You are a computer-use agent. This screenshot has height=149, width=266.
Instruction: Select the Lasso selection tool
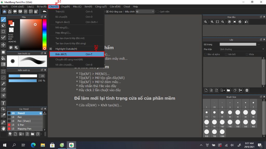coord(3,78)
